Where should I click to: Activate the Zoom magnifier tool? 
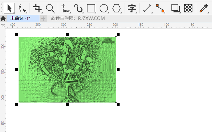pos(50,8)
